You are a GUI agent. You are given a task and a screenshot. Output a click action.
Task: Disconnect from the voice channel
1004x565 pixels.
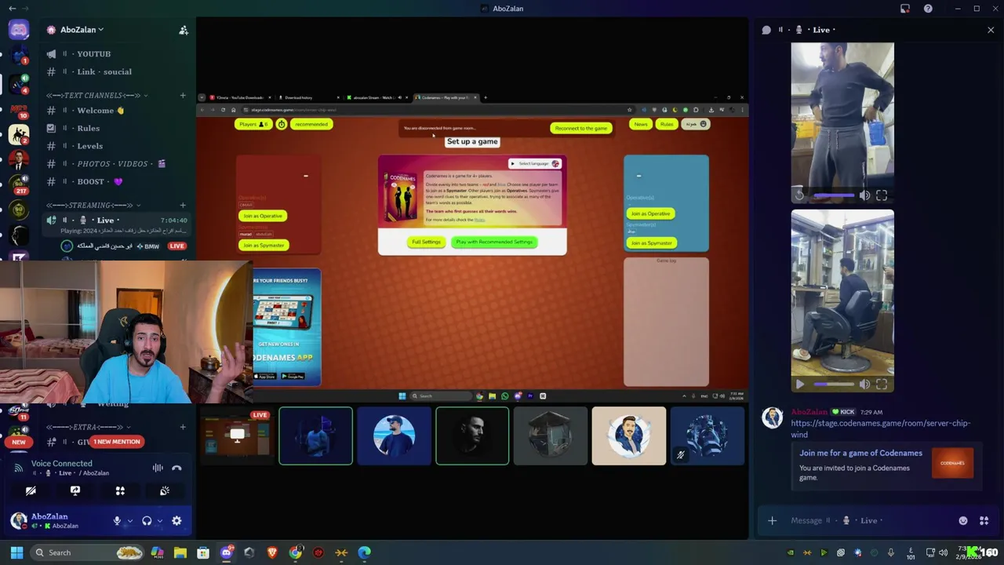[x=176, y=468]
